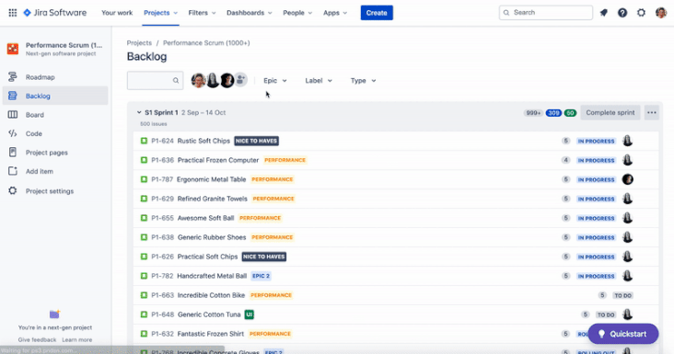Click the Projects breadcrumb link
674x354 pixels.
[x=139, y=43]
